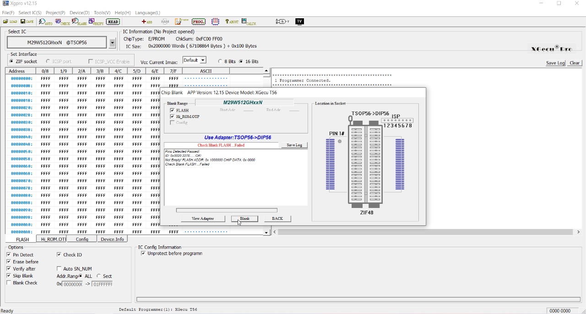
Task: Open the TV toolbar icon
Action: [x=299, y=21]
